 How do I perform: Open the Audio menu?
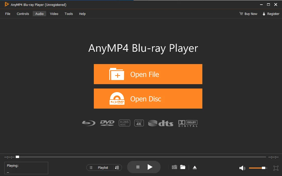pos(39,14)
